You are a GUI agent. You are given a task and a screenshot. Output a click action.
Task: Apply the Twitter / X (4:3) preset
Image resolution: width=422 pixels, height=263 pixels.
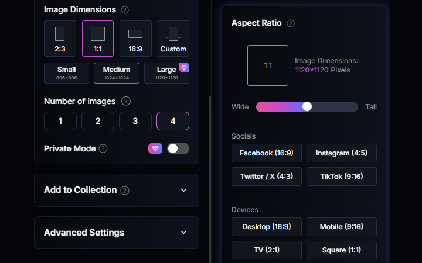point(267,177)
